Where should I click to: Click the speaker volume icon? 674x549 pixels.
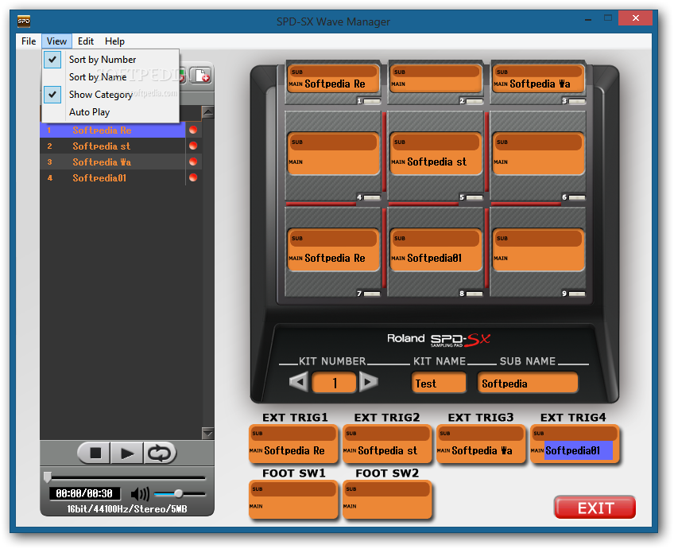point(140,494)
